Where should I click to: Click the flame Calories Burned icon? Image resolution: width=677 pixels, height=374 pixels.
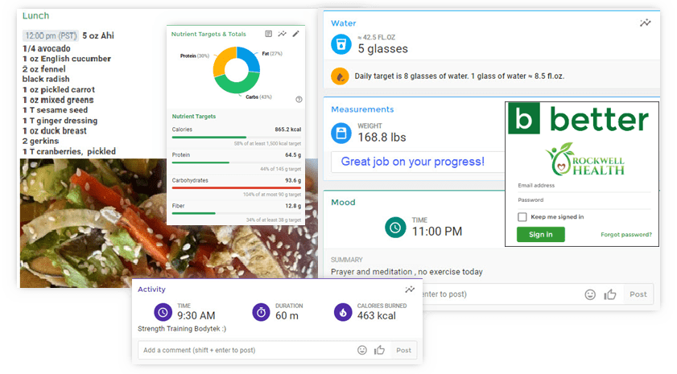pos(344,311)
